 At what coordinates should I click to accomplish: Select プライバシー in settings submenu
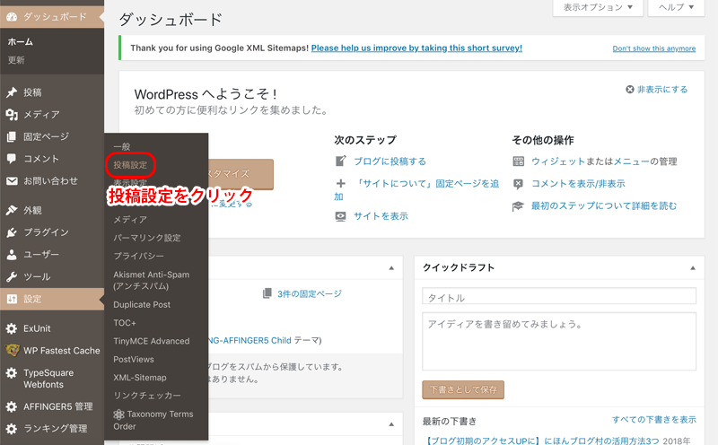(x=138, y=256)
